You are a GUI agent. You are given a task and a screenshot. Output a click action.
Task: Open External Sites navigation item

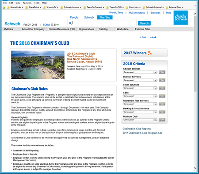[x=142, y=29]
